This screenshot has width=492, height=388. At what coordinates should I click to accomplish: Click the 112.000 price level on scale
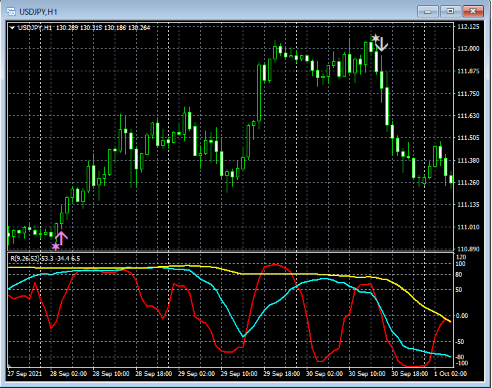(x=469, y=49)
